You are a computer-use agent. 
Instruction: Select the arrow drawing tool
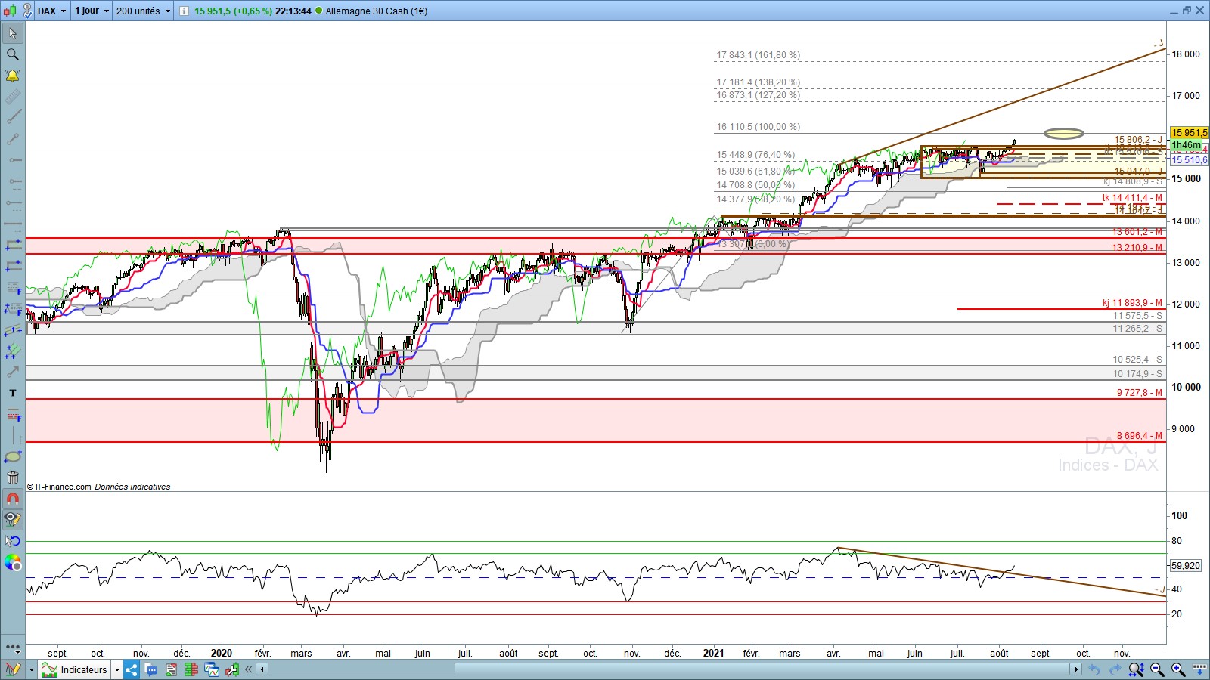pos(13,372)
